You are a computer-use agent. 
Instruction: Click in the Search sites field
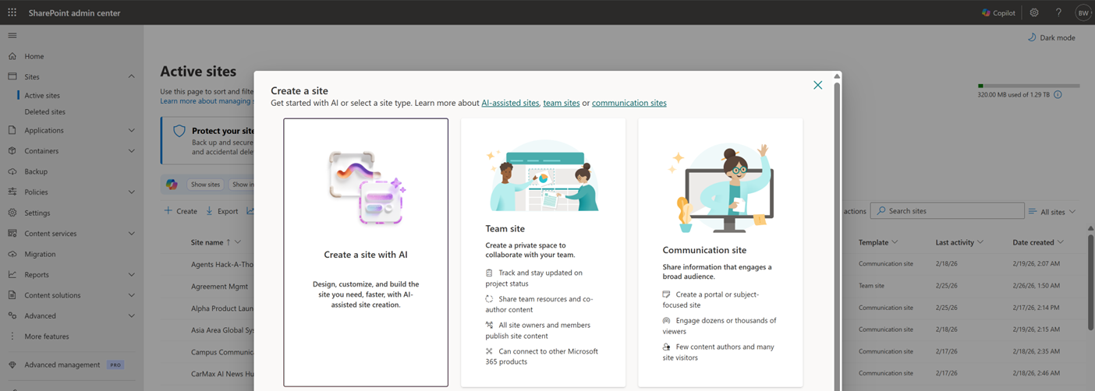point(948,211)
